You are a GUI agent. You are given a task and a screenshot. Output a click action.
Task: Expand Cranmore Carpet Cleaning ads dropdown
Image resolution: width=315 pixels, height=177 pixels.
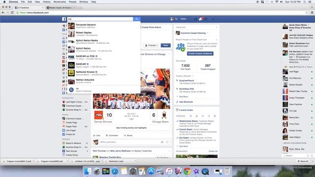207,33
